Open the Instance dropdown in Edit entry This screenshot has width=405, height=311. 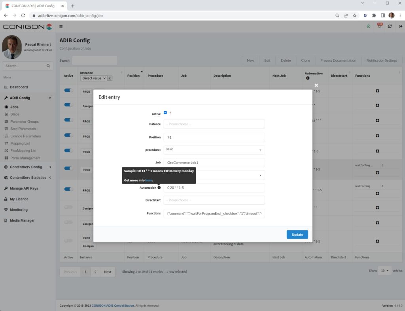[214, 124]
